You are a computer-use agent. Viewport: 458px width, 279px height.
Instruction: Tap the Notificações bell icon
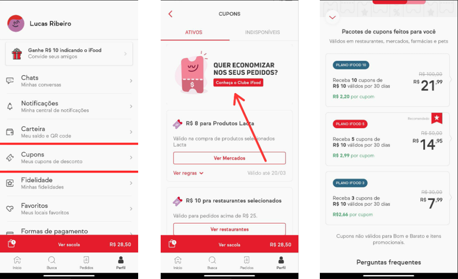coord(10,107)
